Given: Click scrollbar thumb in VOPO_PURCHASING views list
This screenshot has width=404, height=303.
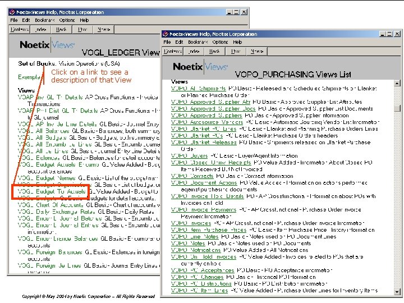Looking at the screenshot, I should (397, 108).
